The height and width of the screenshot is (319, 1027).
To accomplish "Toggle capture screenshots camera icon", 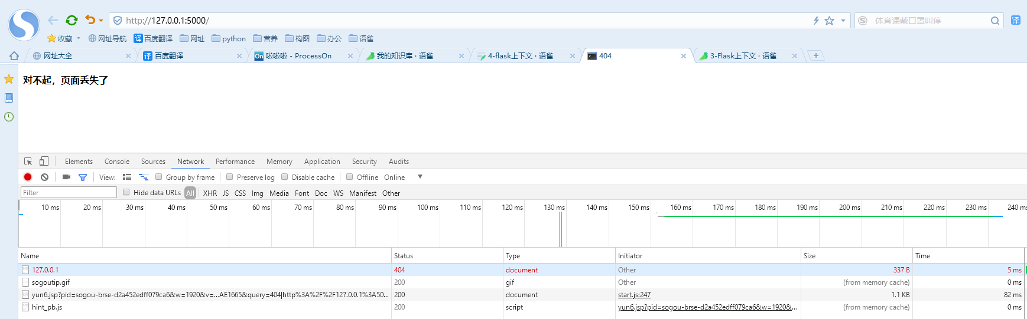I will (66, 177).
